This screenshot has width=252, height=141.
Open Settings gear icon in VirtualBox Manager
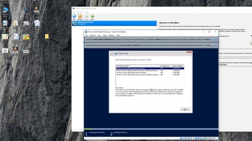point(80,16)
